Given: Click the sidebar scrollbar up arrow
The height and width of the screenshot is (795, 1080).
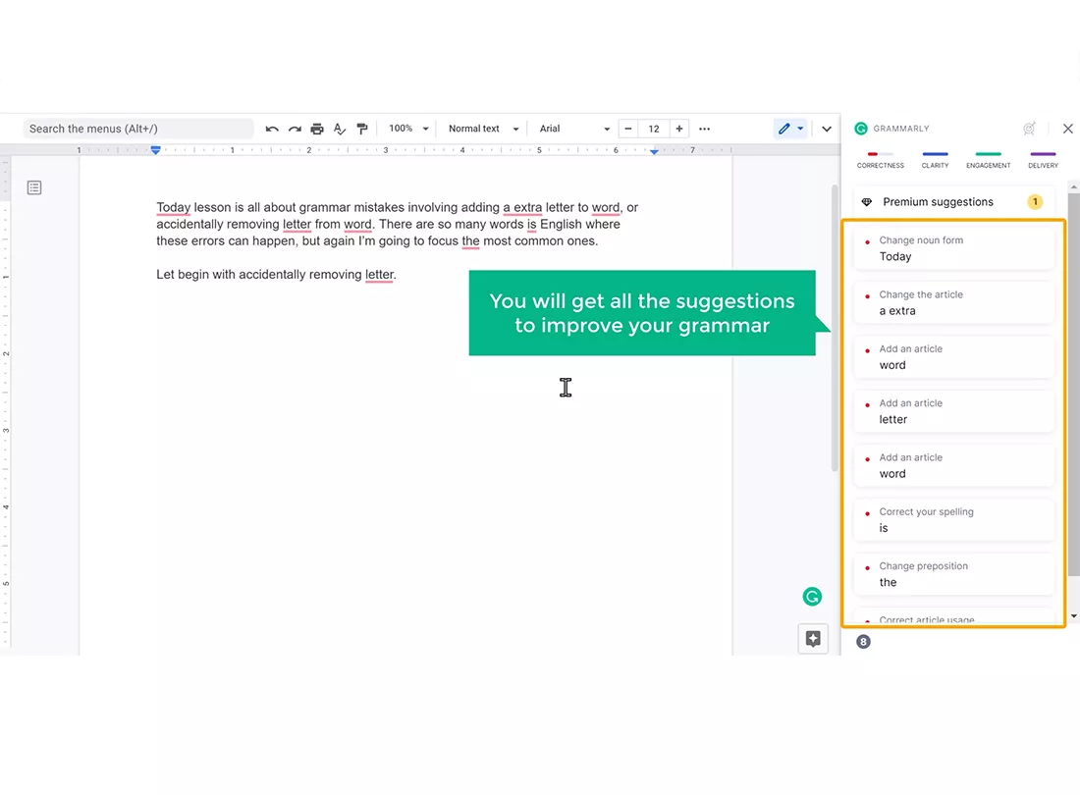Looking at the screenshot, I should click(1074, 186).
